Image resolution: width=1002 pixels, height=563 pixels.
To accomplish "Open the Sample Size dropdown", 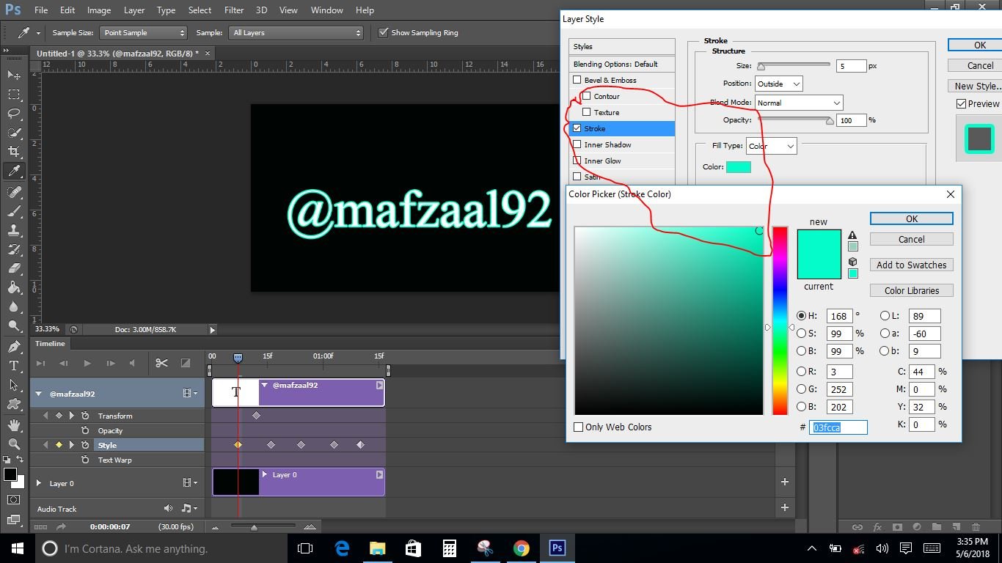I will 144,32.
